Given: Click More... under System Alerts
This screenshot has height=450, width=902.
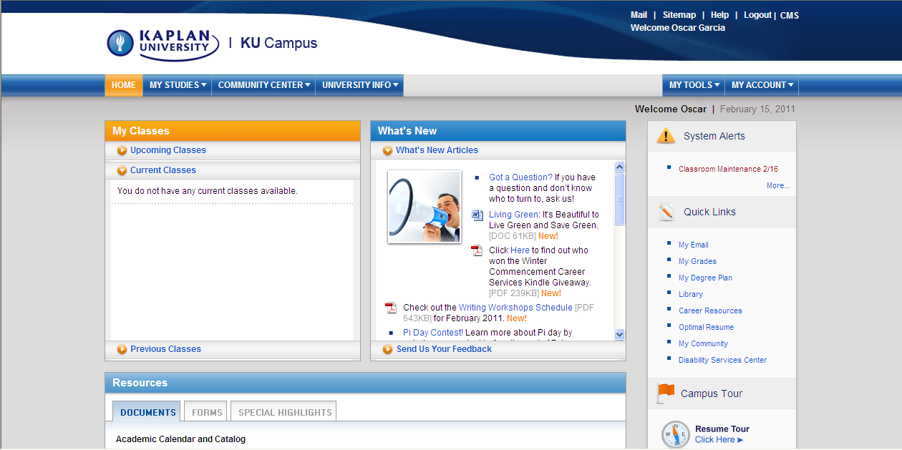Looking at the screenshot, I should pos(778,186).
